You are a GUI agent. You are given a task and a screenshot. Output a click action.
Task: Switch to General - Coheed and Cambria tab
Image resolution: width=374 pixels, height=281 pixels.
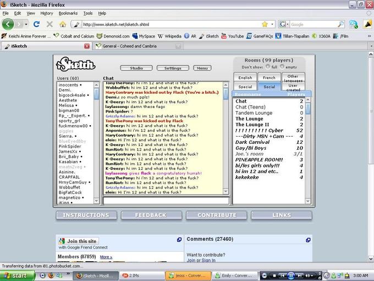pos(138,46)
